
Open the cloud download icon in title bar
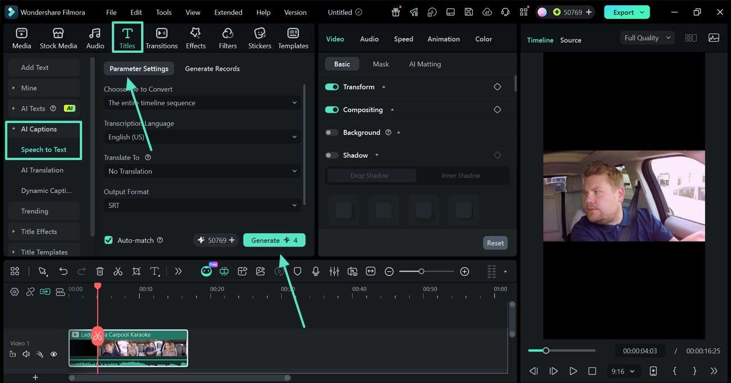click(487, 12)
